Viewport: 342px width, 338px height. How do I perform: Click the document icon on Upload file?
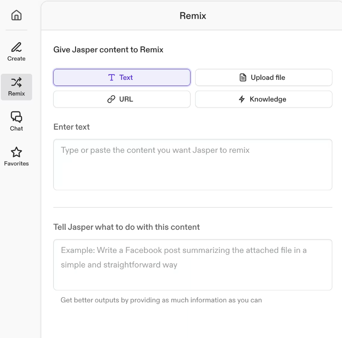pyautogui.click(x=243, y=77)
